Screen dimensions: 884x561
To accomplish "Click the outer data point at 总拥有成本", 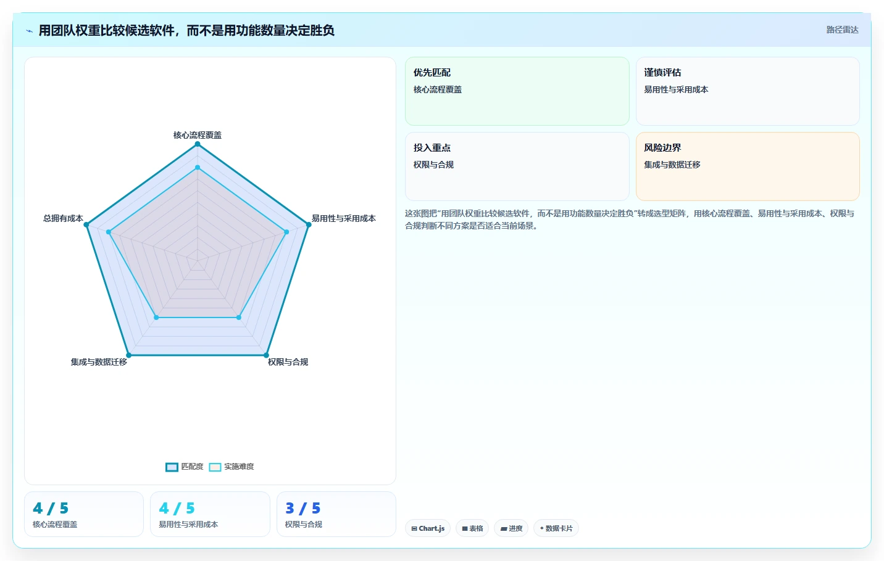I will point(86,224).
